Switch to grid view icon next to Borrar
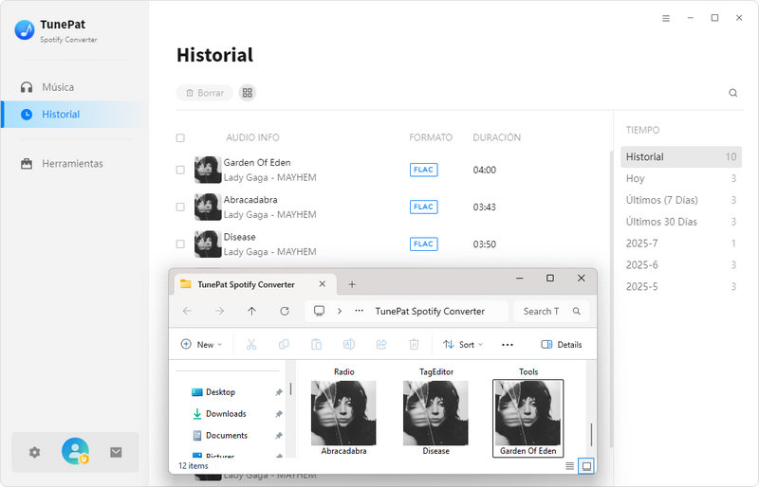 pos(248,93)
